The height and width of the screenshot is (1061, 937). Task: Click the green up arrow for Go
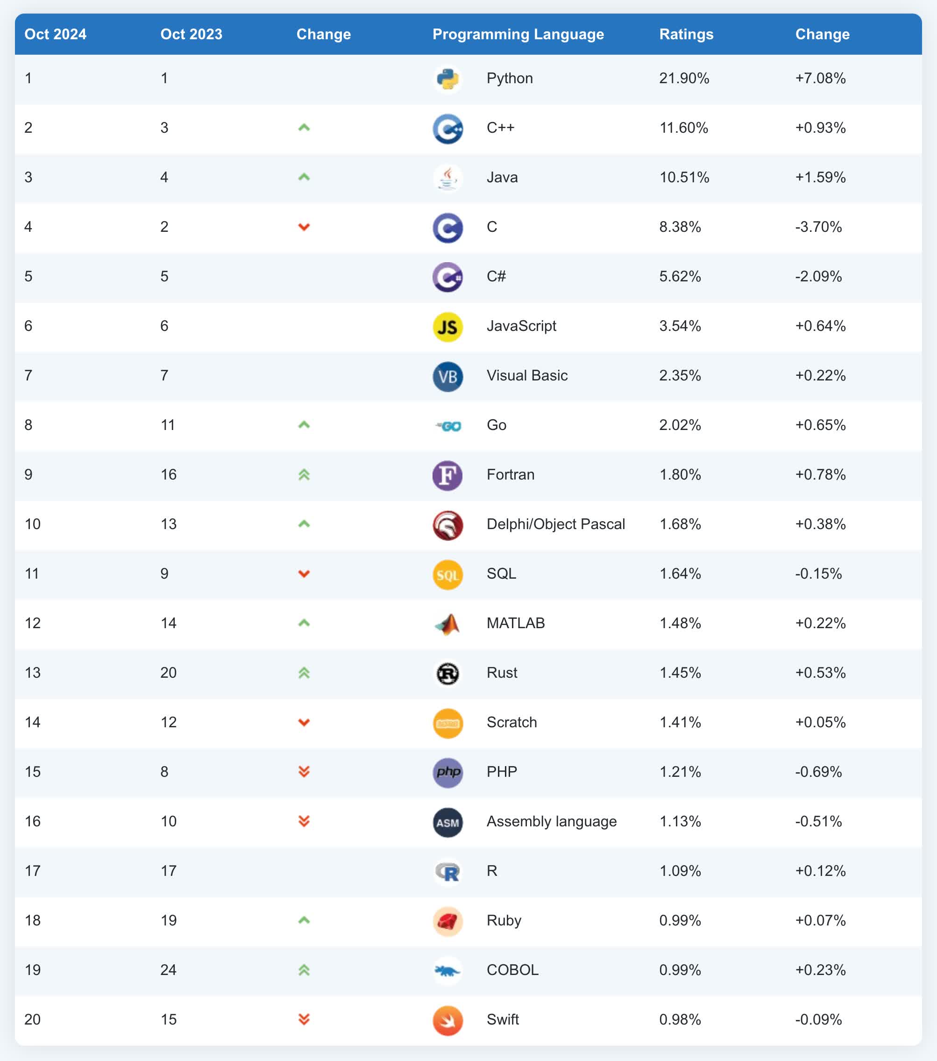[x=304, y=425]
